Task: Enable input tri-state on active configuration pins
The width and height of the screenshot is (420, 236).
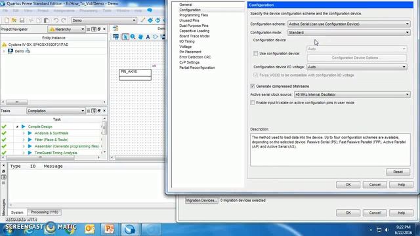Action: 252,102
